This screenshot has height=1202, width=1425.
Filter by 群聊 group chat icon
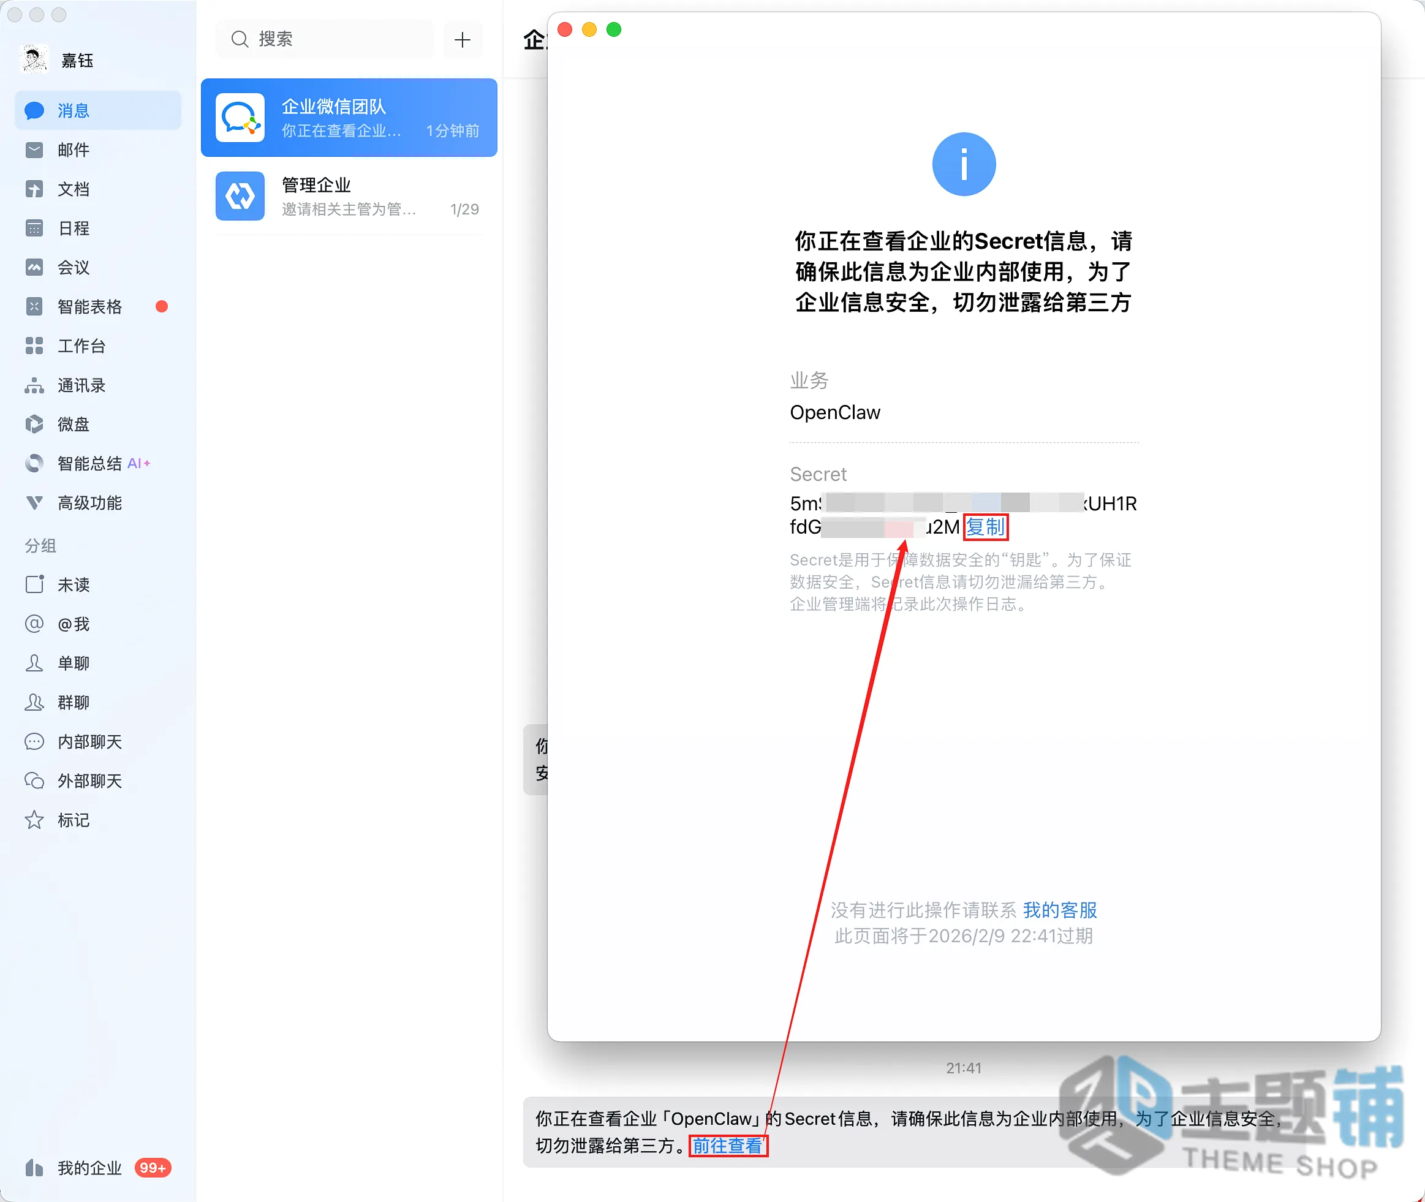click(34, 703)
